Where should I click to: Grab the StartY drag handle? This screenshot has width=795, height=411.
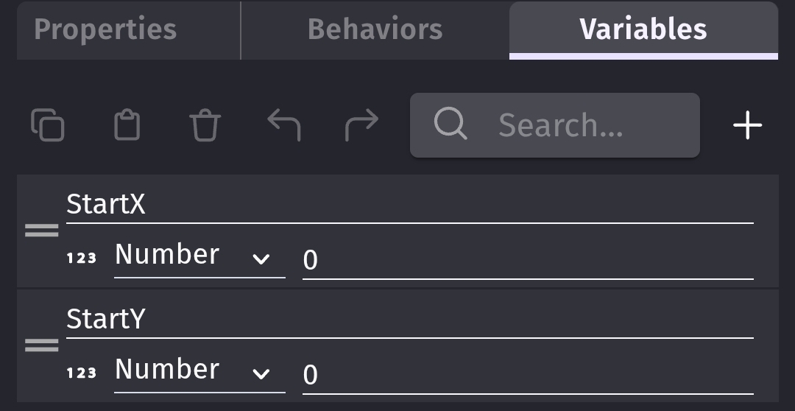(42, 345)
